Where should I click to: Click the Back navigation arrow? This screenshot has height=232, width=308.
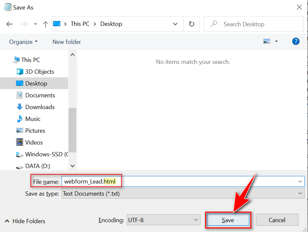click(9, 24)
